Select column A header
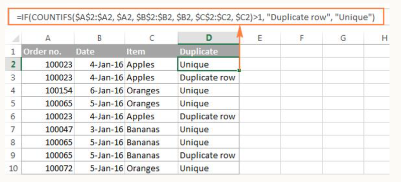The height and width of the screenshot is (182, 401). [48, 38]
